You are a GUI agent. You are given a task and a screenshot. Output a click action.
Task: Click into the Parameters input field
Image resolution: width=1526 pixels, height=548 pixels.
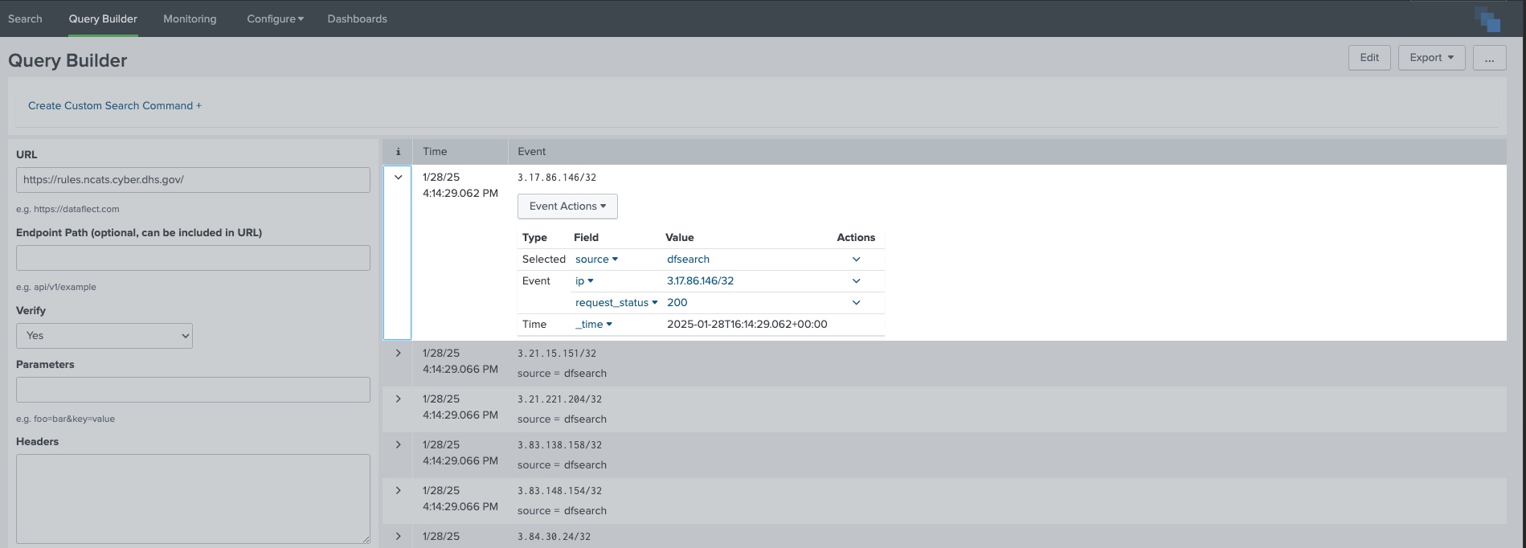point(193,390)
